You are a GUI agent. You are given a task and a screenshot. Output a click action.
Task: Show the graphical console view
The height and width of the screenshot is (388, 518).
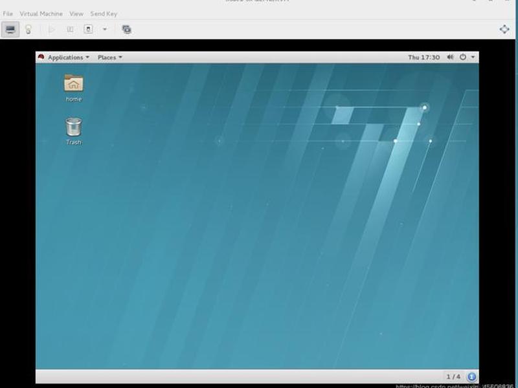[10, 29]
